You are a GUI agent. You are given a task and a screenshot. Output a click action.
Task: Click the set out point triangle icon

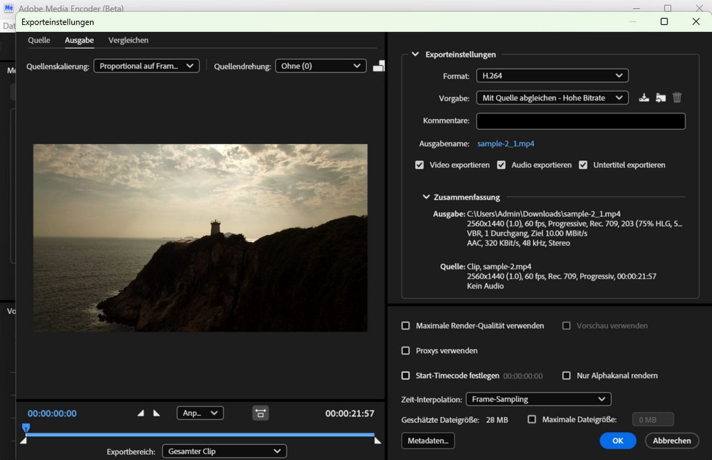[x=157, y=413]
